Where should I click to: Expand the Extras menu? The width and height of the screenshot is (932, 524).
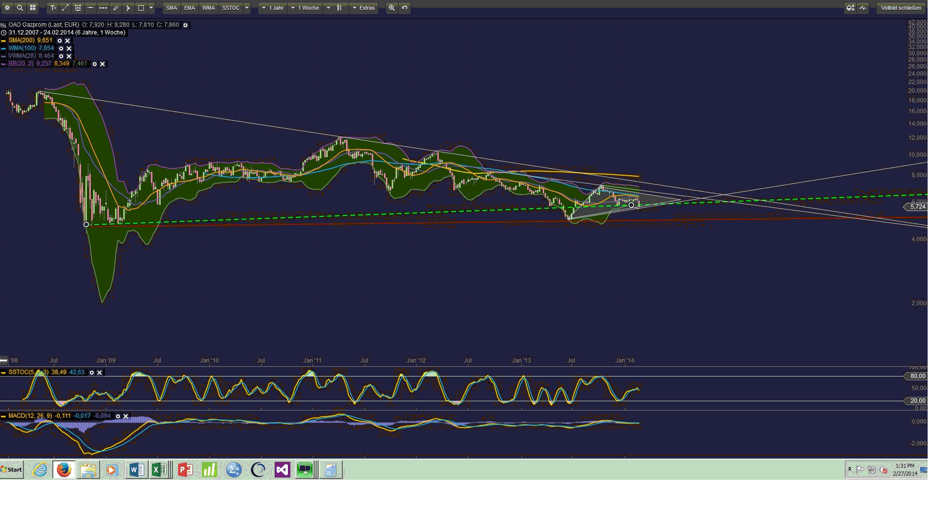click(x=364, y=8)
